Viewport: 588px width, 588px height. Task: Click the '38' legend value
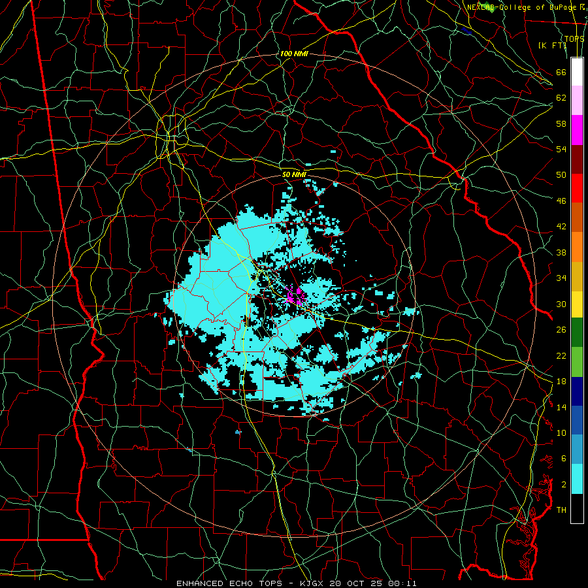click(561, 252)
